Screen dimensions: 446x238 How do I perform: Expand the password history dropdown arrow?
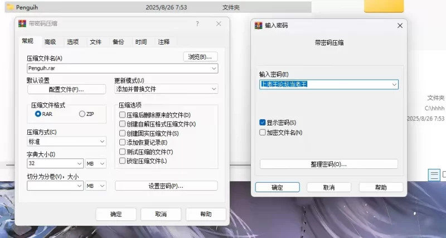(x=394, y=85)
